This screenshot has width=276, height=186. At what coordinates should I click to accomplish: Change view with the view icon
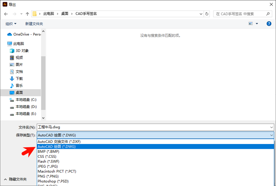251,24
